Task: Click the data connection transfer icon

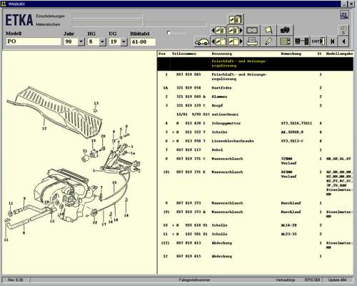Action: coord(301,41)
